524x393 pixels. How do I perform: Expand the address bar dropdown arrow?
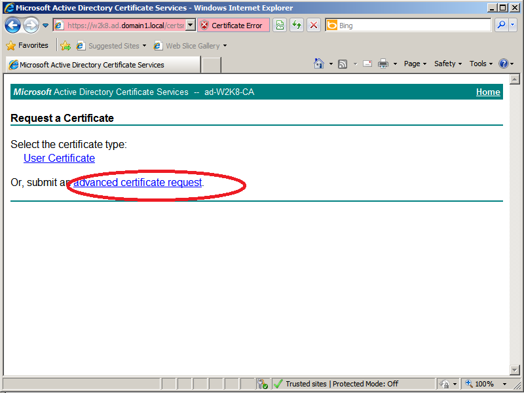pos(191,26)
